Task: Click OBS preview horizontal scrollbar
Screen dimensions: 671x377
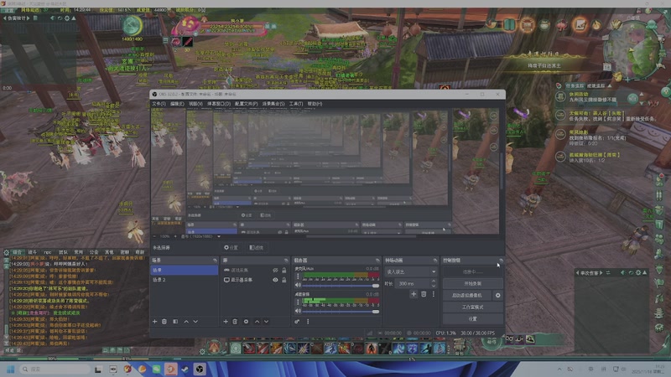Action: click(x=362, y=236)
